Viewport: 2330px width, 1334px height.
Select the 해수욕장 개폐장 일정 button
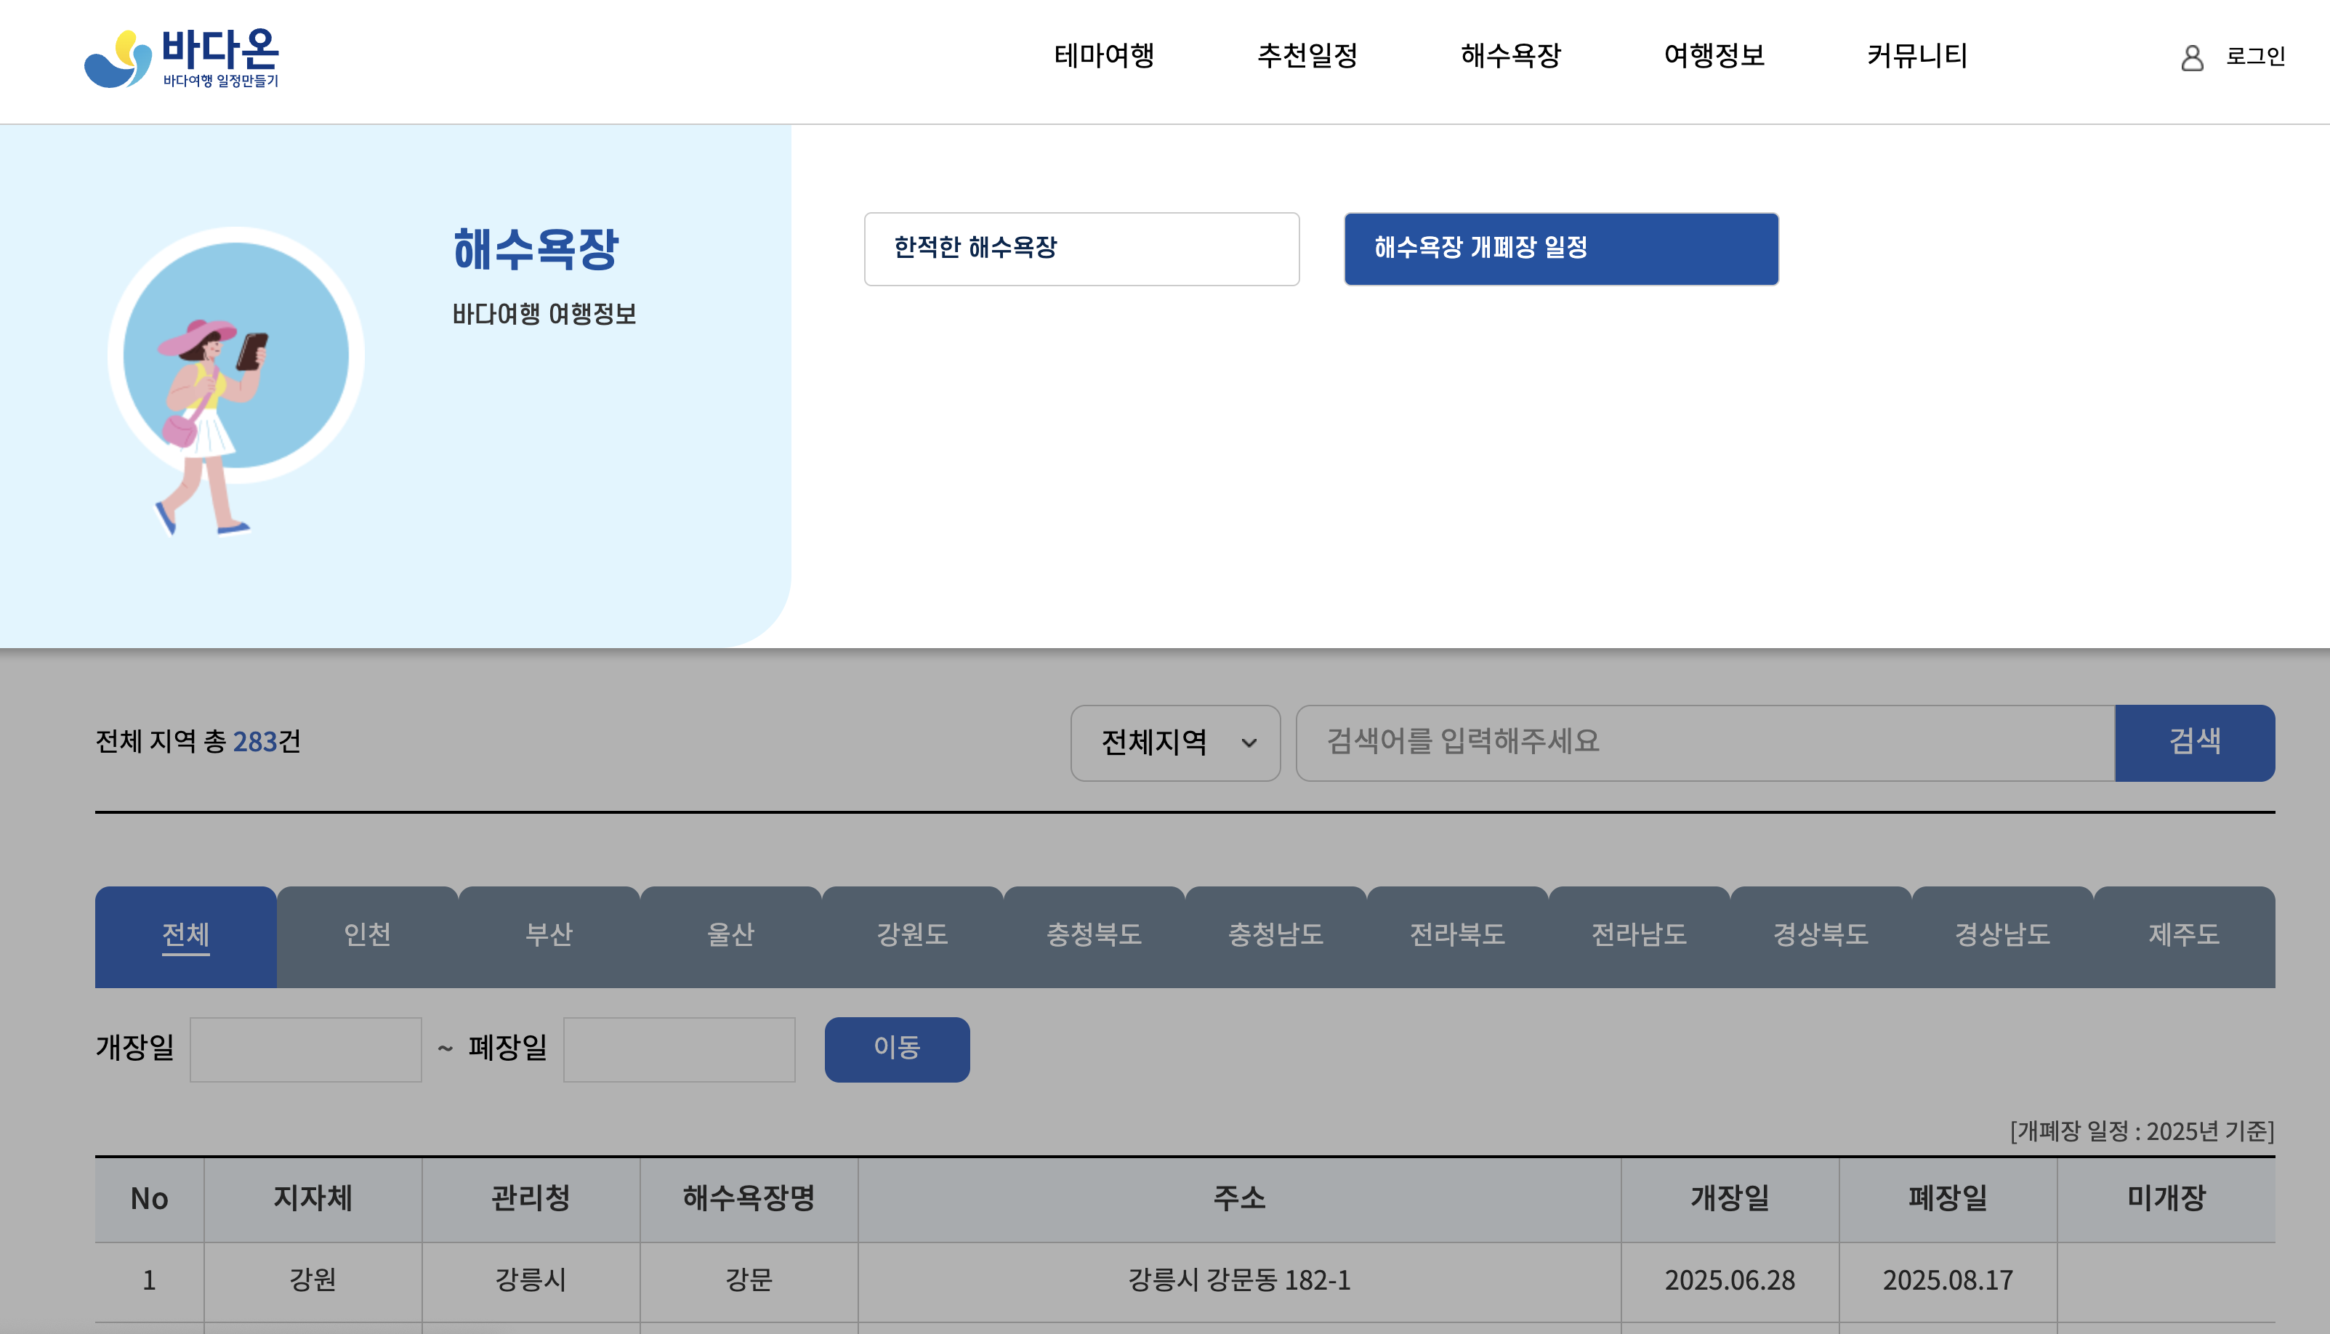coord(1560,248)
